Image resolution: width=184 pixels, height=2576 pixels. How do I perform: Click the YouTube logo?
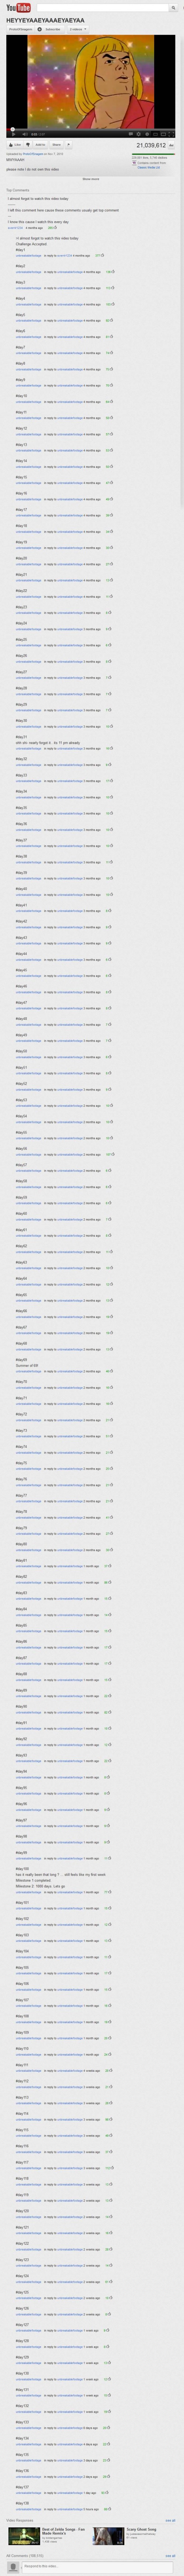coord(17,8)
